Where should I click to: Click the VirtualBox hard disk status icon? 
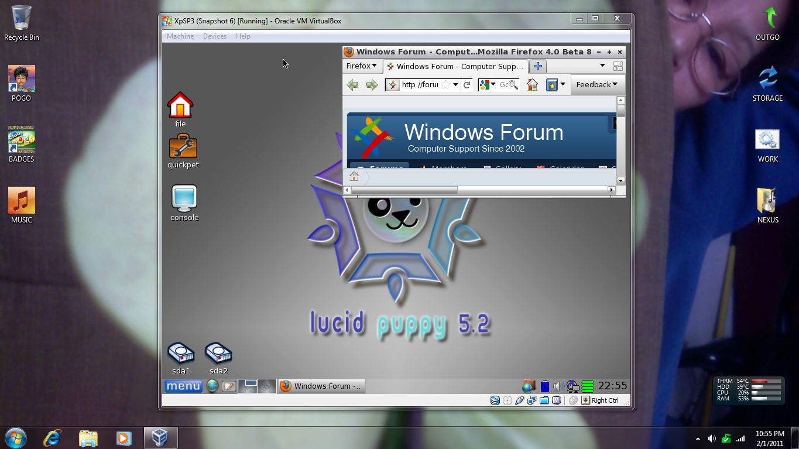495,400
